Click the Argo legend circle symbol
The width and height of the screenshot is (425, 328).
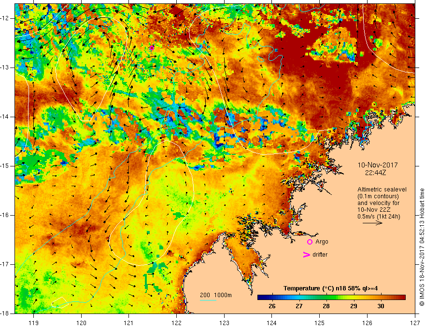310,242
